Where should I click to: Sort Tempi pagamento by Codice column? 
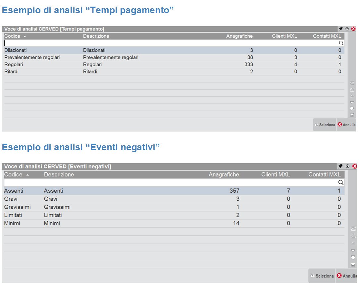pos(15,36)
